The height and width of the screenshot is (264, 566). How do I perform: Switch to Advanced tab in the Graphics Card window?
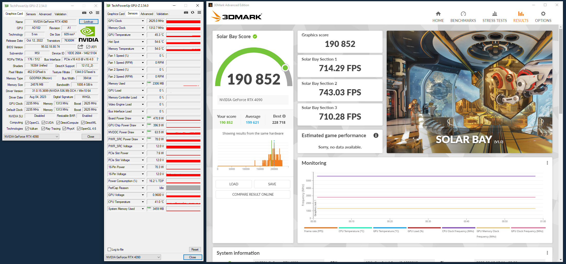coord(45,14)
